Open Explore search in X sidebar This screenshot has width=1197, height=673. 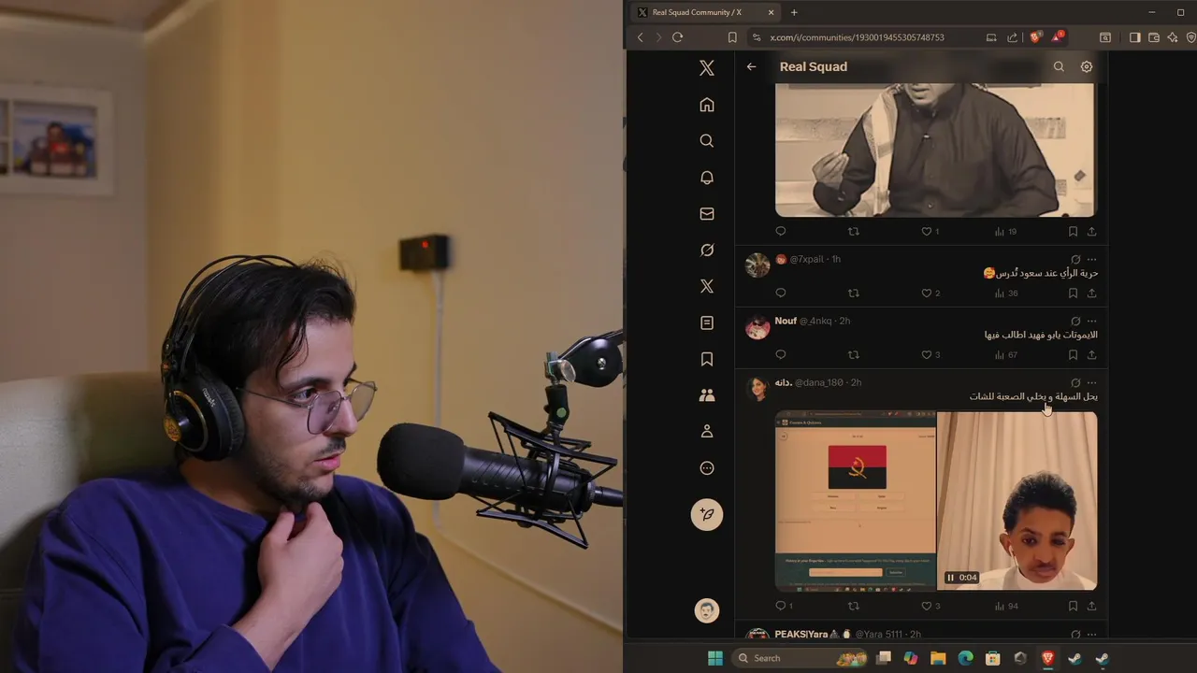tap(707, 141)
